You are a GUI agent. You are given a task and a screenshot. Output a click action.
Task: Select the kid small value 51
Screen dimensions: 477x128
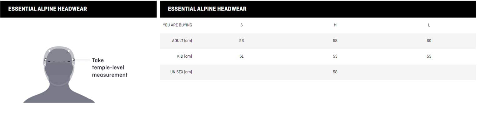(x=241, y=56)
